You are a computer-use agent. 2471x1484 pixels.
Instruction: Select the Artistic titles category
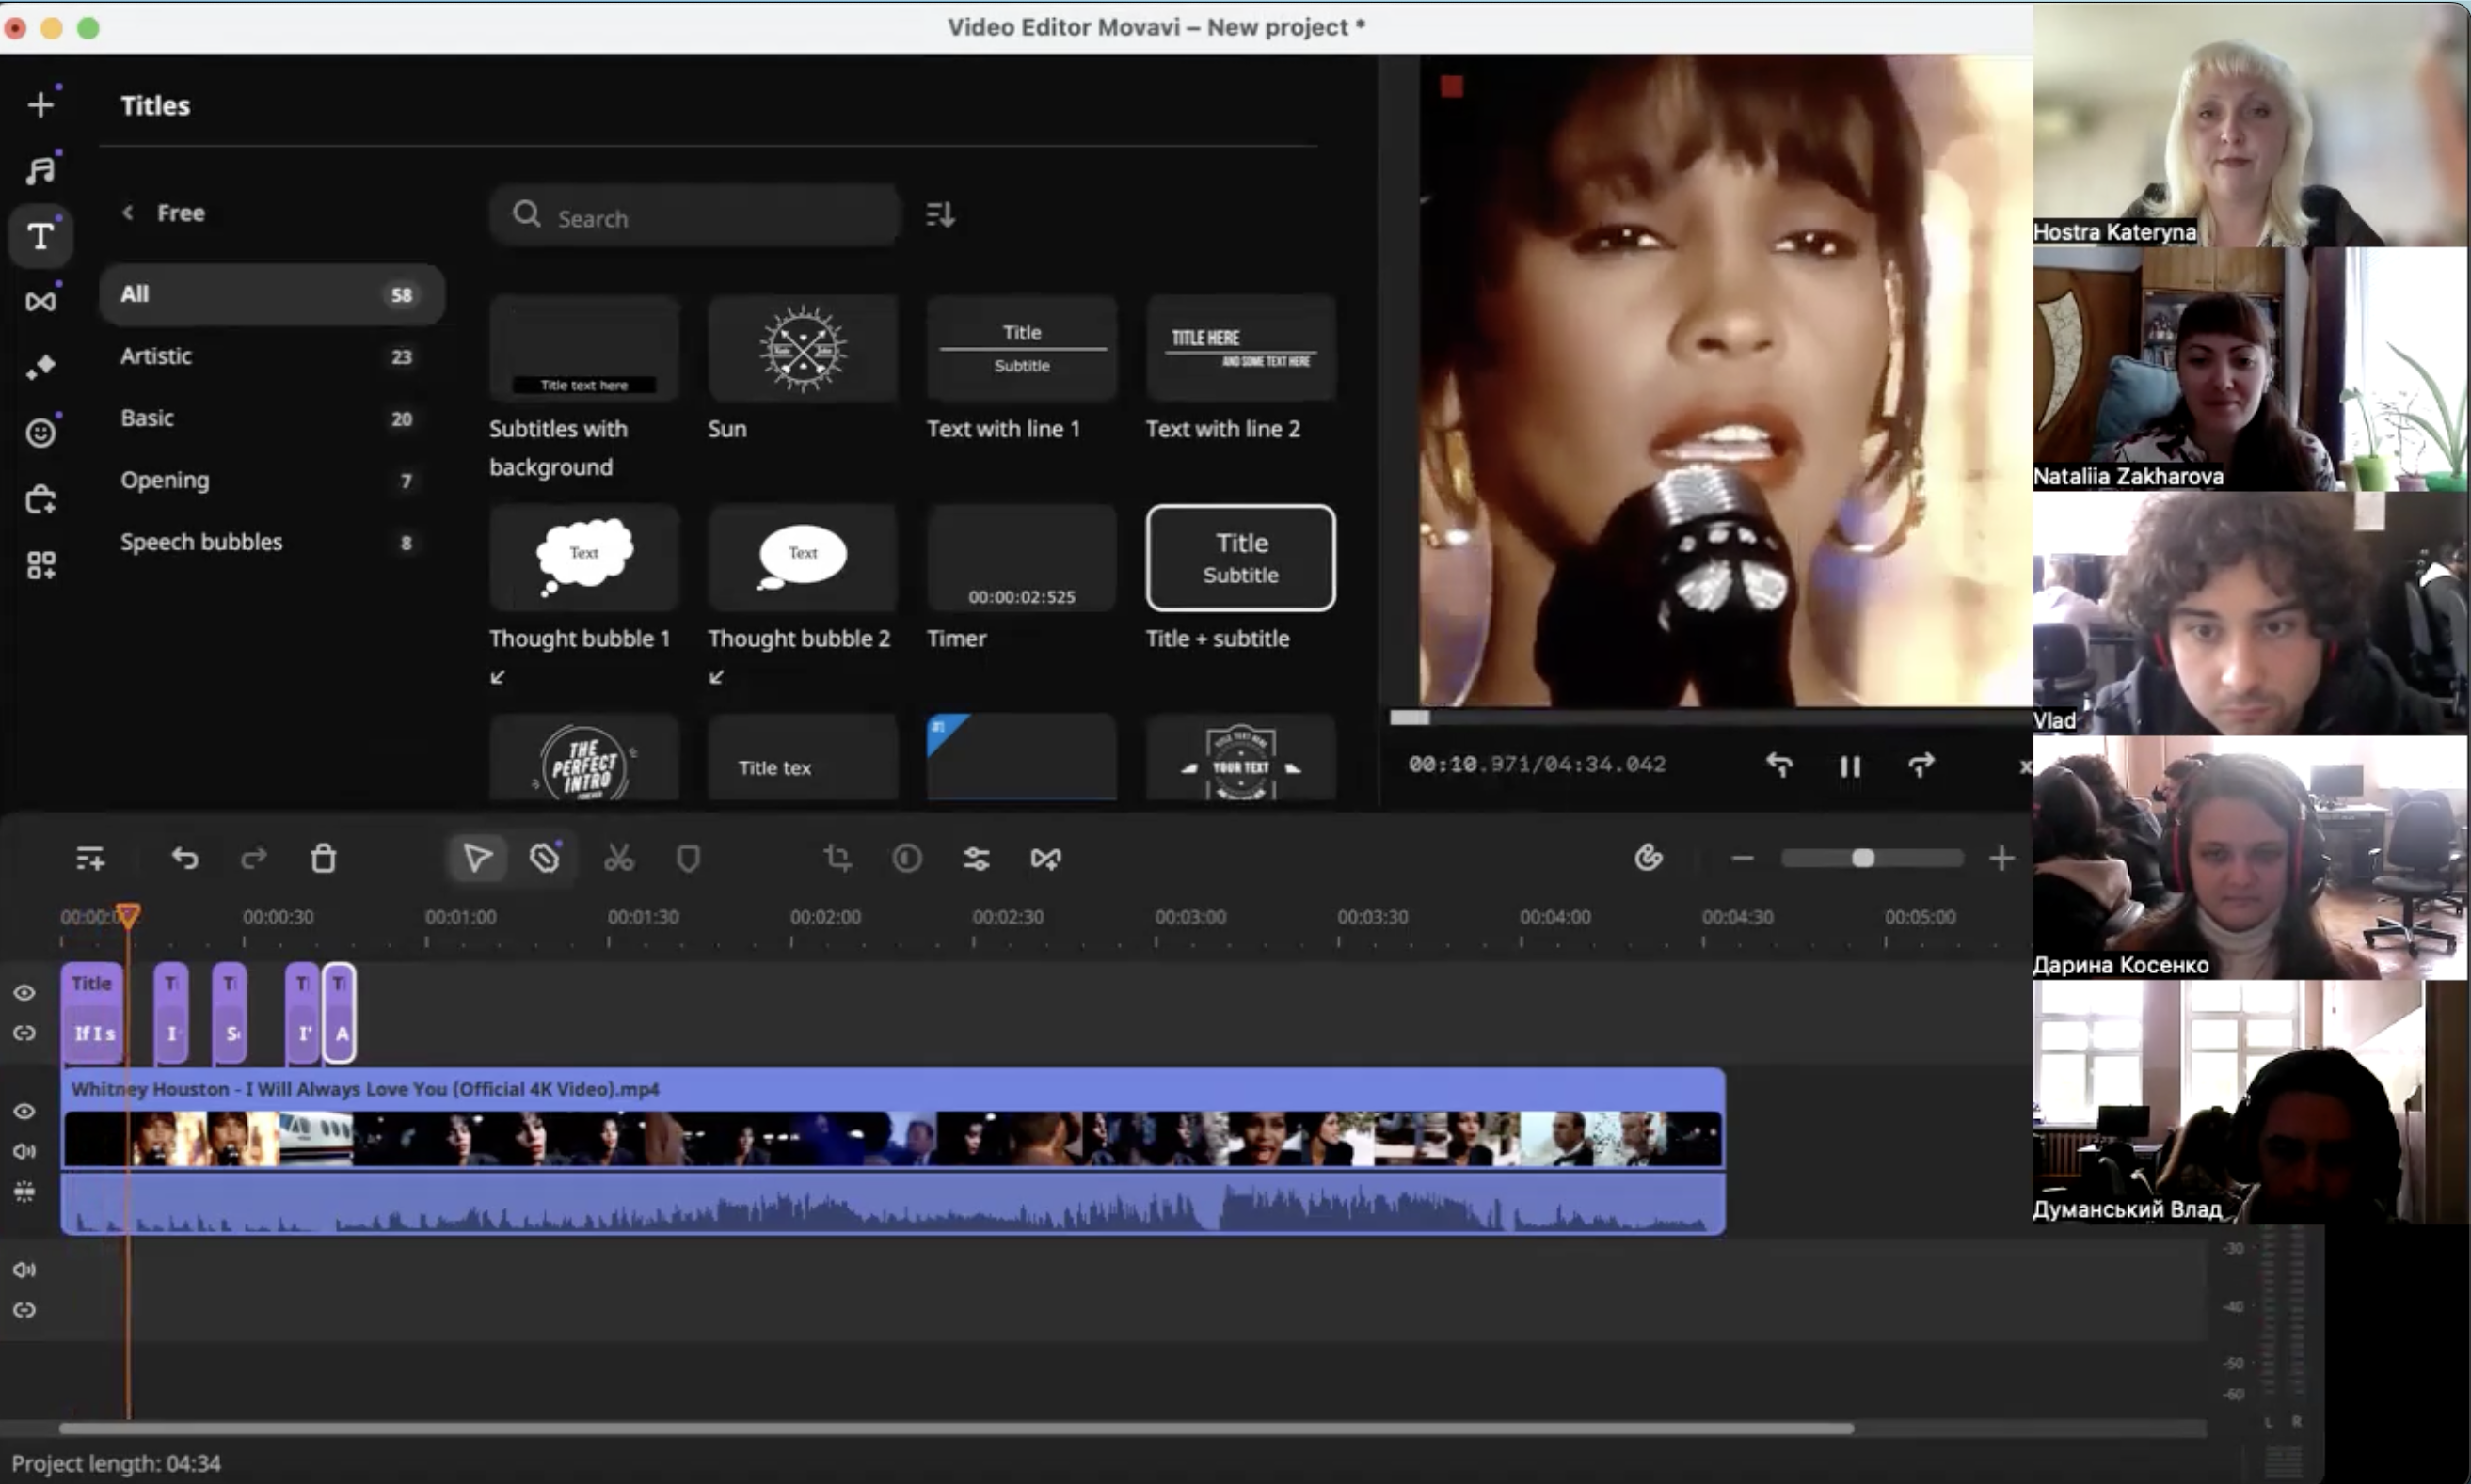pyautogui.click(x=271, y=356)
